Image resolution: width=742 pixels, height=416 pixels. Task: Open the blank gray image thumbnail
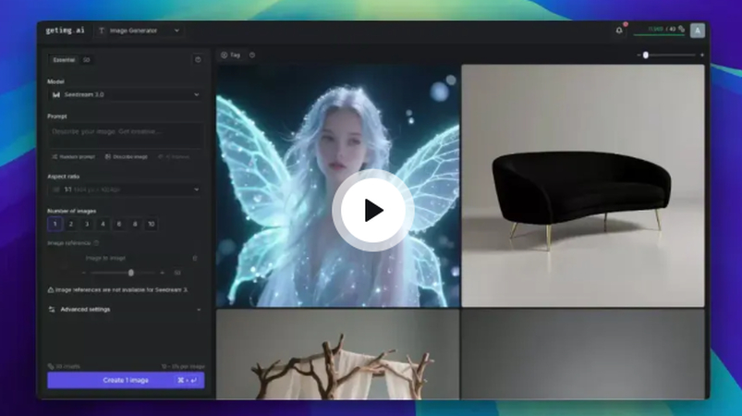(x=583, y=354)
